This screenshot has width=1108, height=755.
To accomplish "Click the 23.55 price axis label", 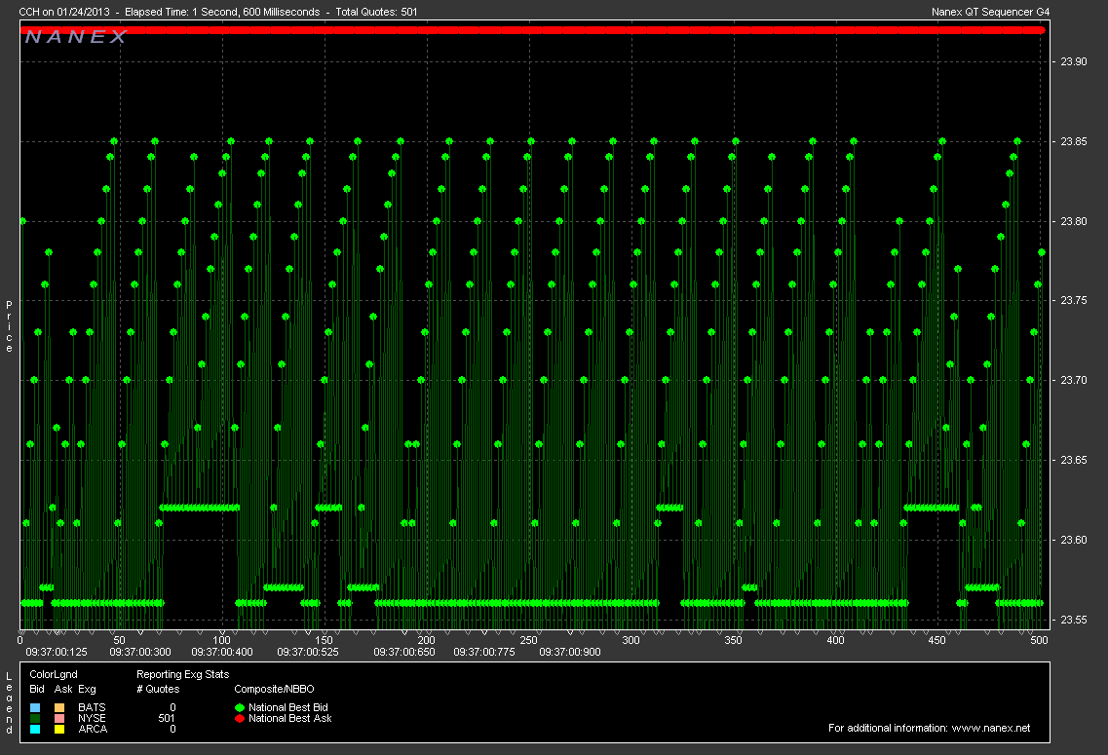I will pyautogui.click(x=1074, y=621).
